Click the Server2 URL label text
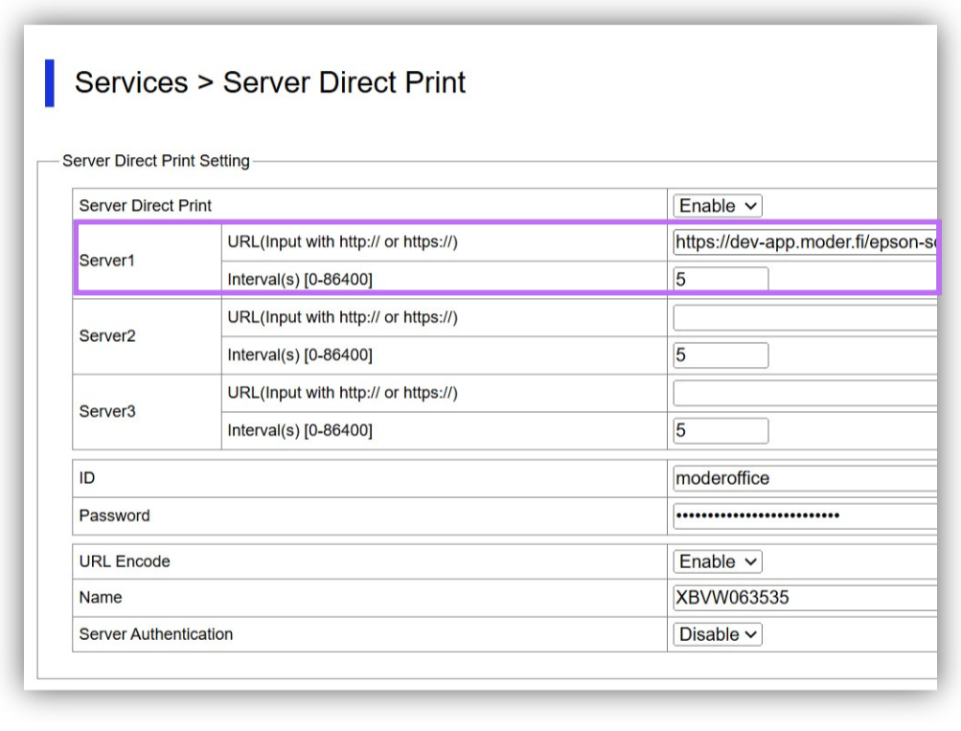 point(343,317)
